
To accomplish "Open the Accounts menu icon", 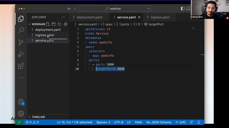I will click(x=21, y=102).
